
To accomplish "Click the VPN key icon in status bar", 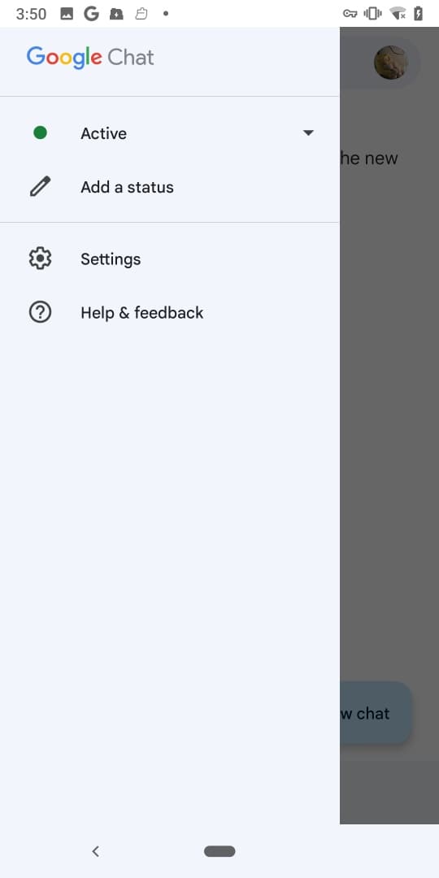I will click(x=350, y=14).
